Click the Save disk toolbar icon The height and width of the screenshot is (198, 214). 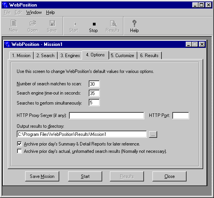click(52, 23)
